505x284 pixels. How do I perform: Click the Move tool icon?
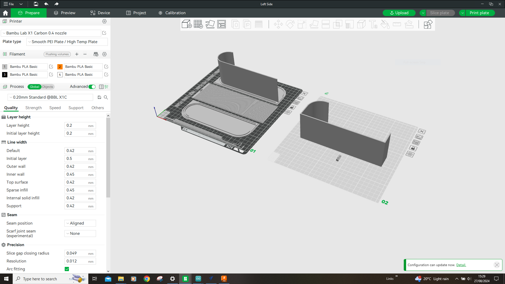(278, 24)
